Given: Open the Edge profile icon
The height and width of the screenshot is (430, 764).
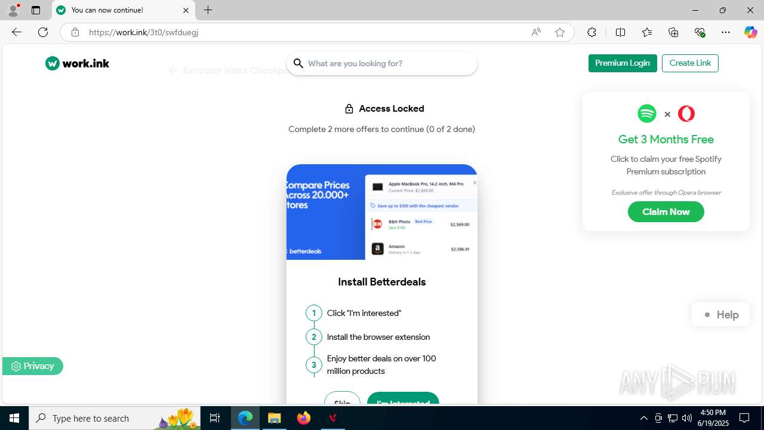Looking at the screenshot, I should (13, 10).
